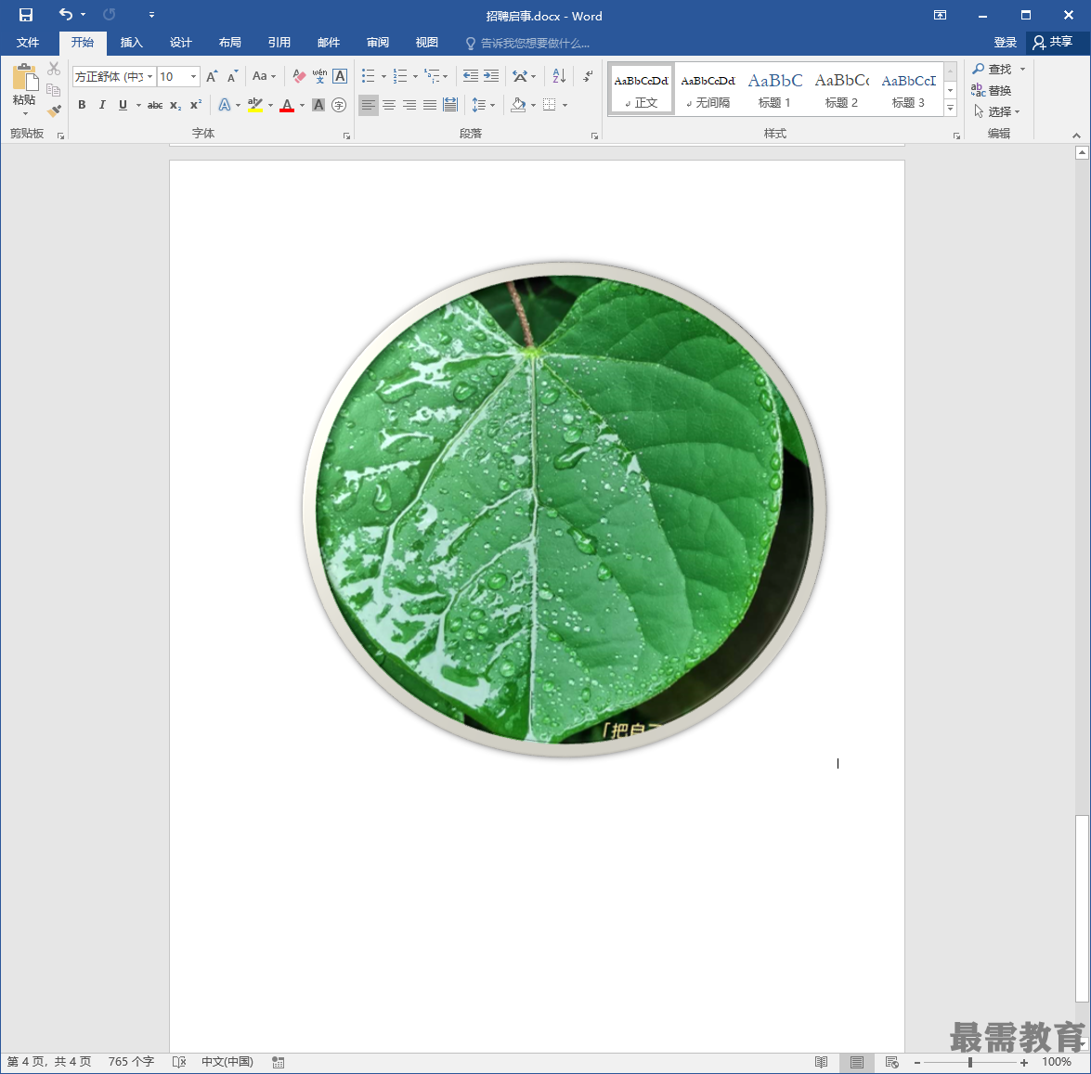Switch to Web Layout view
The width and height of the screenshot is (1091, 1074).
coord(892,1062)
